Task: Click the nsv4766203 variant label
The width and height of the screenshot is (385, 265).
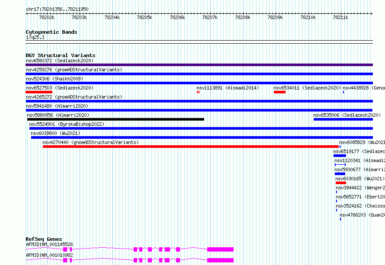Action: click(363, 215)
